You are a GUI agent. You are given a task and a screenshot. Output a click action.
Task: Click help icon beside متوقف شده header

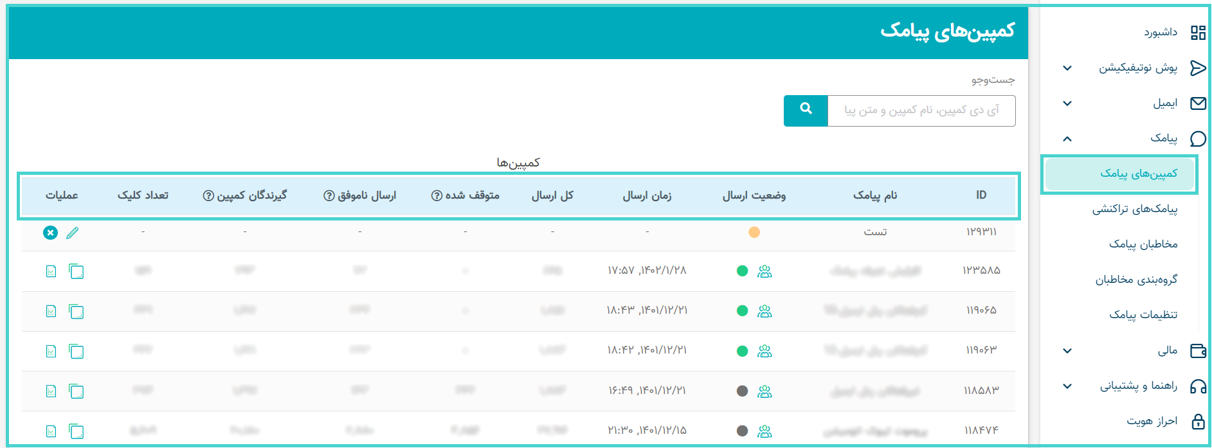[437, 195]
